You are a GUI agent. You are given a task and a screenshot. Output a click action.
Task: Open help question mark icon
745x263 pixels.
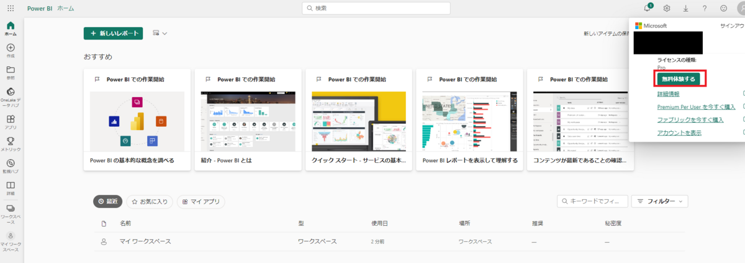[705, 9]
